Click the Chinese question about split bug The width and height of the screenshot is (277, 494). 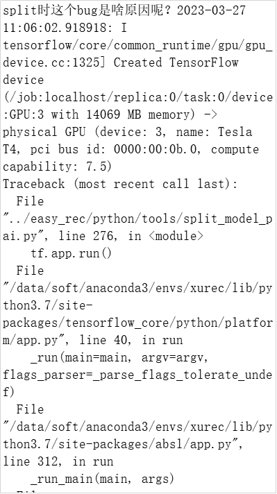point(87,10)
